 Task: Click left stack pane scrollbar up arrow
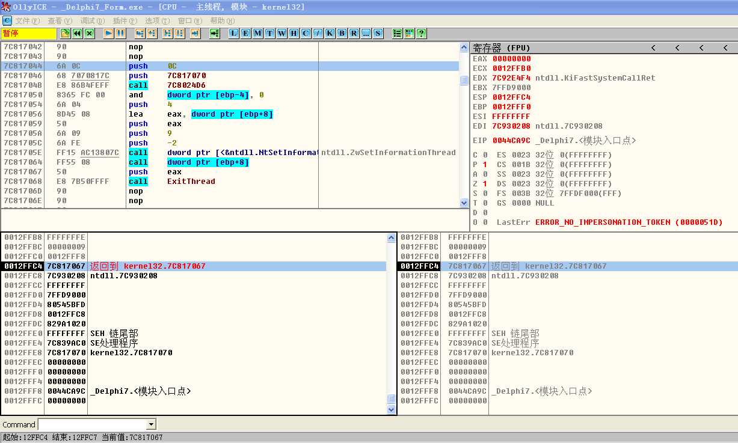click(x=392, y=237)
